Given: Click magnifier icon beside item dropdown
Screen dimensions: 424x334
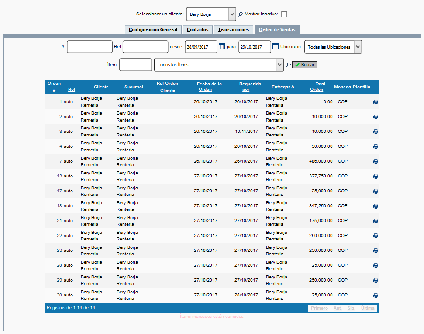Looking at the screenshot, I should point(288,65).
